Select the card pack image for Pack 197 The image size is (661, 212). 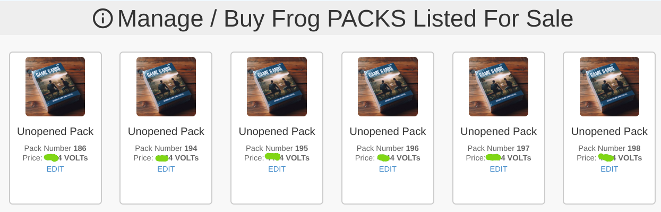[499, 87]
